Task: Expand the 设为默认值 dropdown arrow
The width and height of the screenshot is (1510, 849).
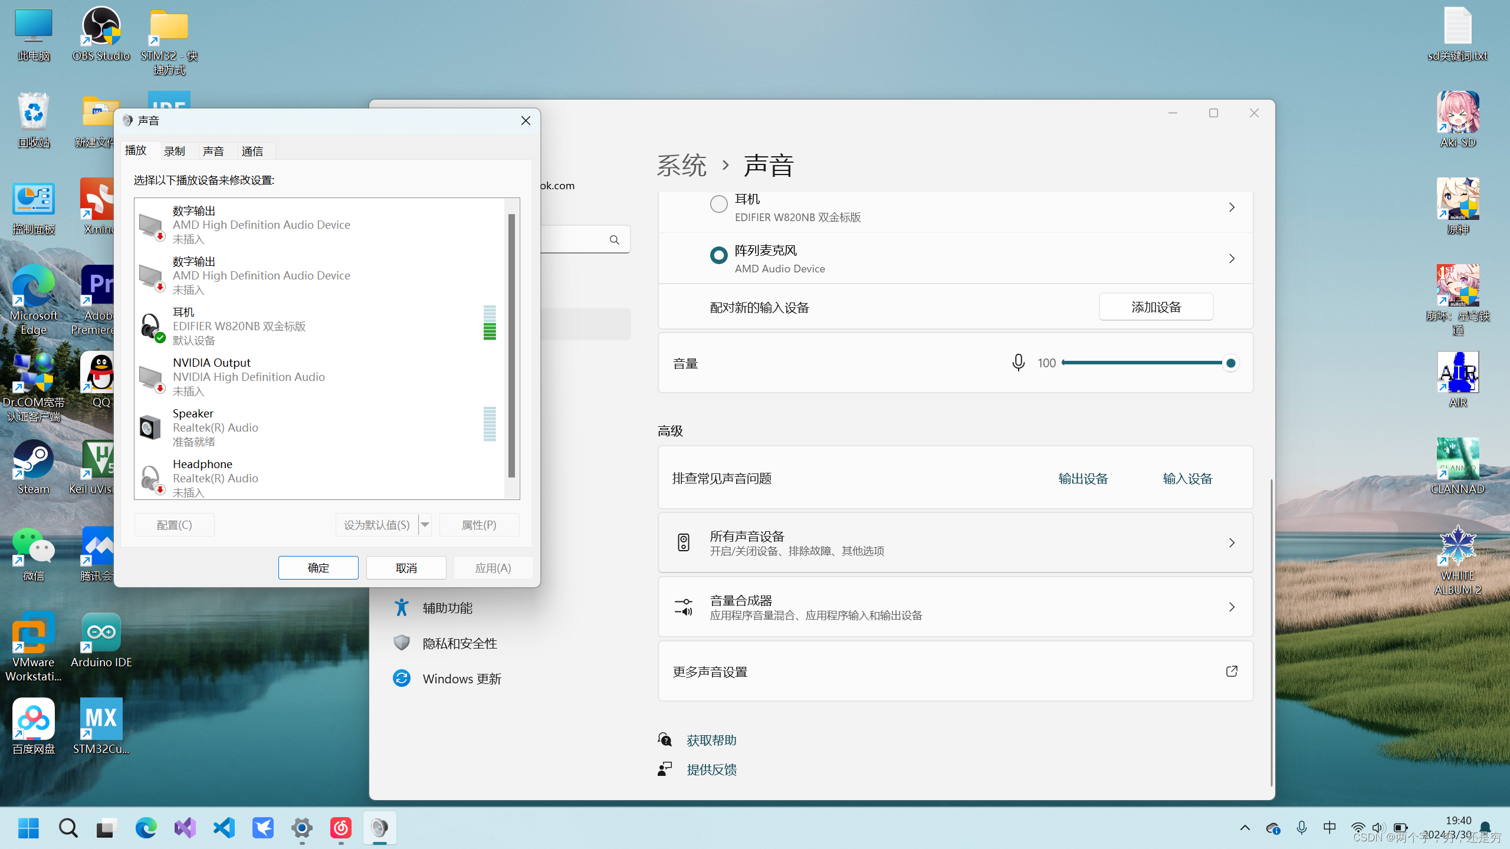Action: pyautogui.click(x=425, y=525)
